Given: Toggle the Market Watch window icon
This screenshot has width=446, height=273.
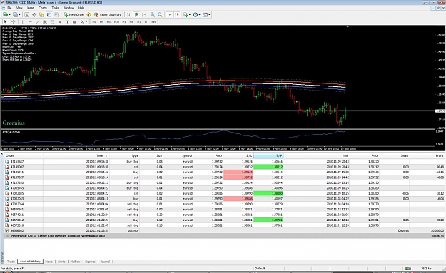Looking at the screenshot, I should [26, 14].
